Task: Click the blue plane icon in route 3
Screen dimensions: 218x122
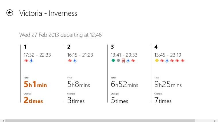Action: point(128,61)
